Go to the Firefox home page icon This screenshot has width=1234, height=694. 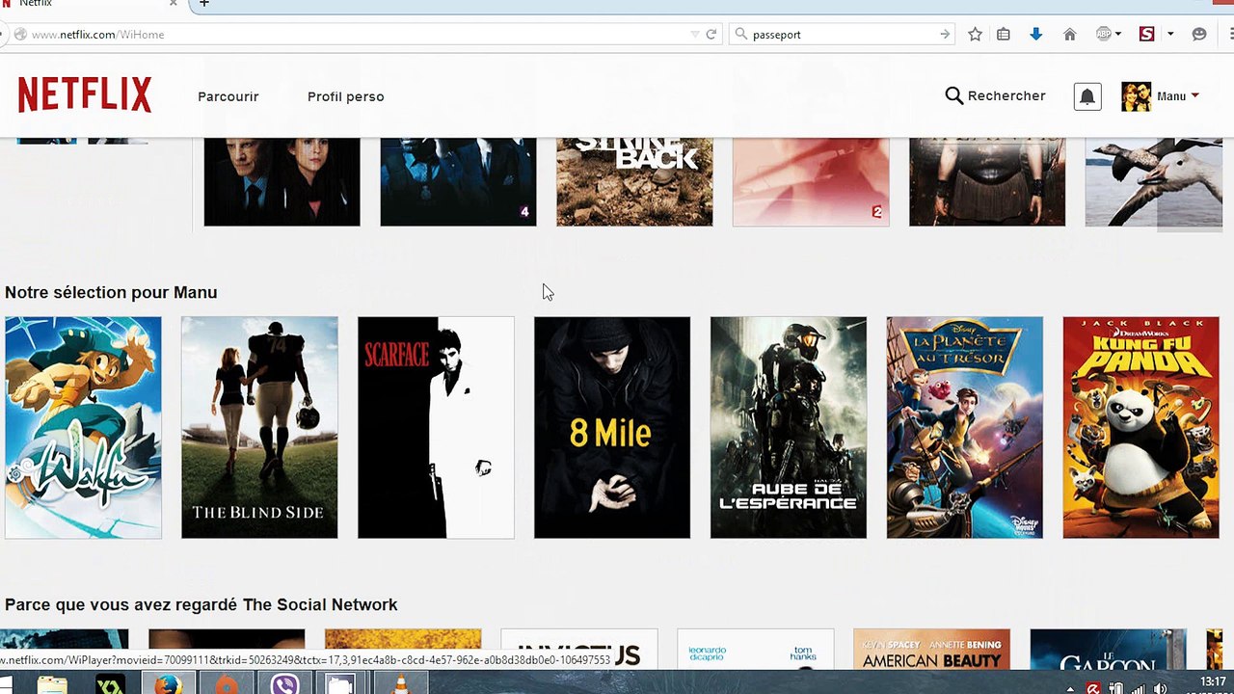tap(1069, 34)
